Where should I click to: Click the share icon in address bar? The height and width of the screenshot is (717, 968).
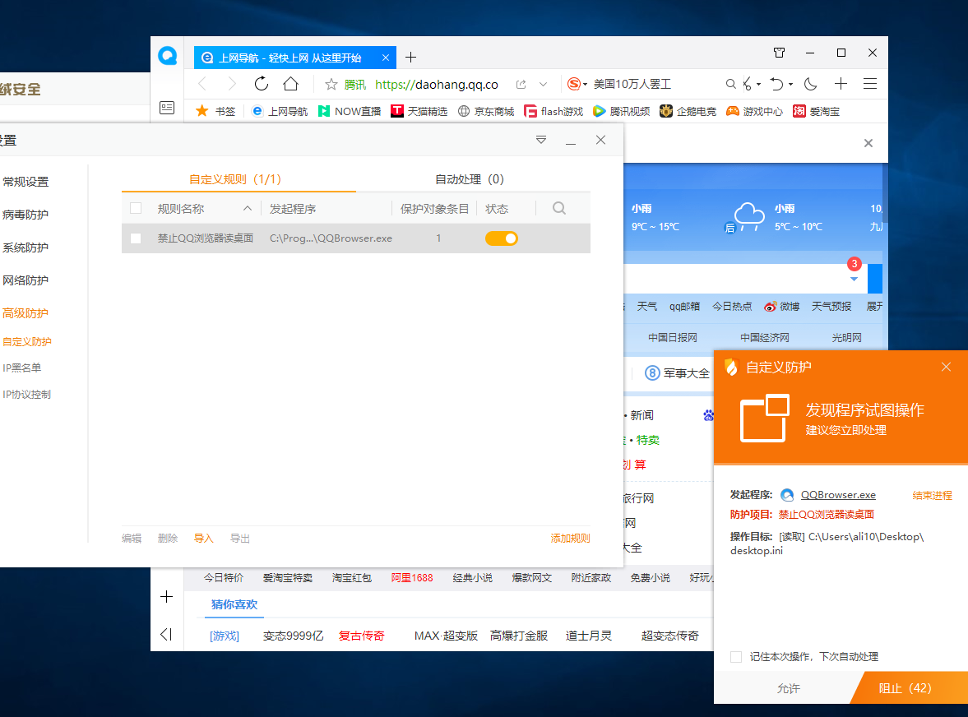(521, 85)
